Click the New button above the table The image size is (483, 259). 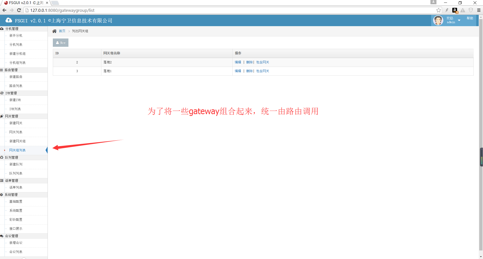tap(61, 43)
